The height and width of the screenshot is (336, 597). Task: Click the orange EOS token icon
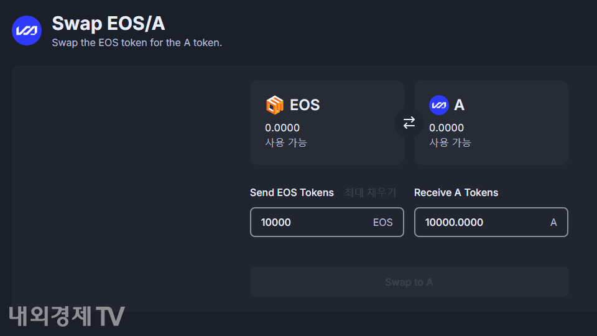click(x=274, y=105)
